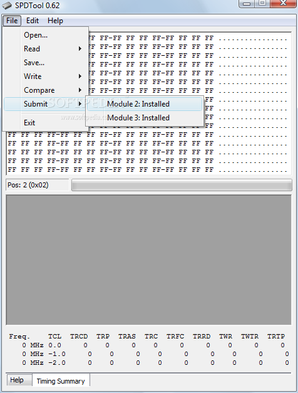Minimize the SPDTool window

coord(247,4)
